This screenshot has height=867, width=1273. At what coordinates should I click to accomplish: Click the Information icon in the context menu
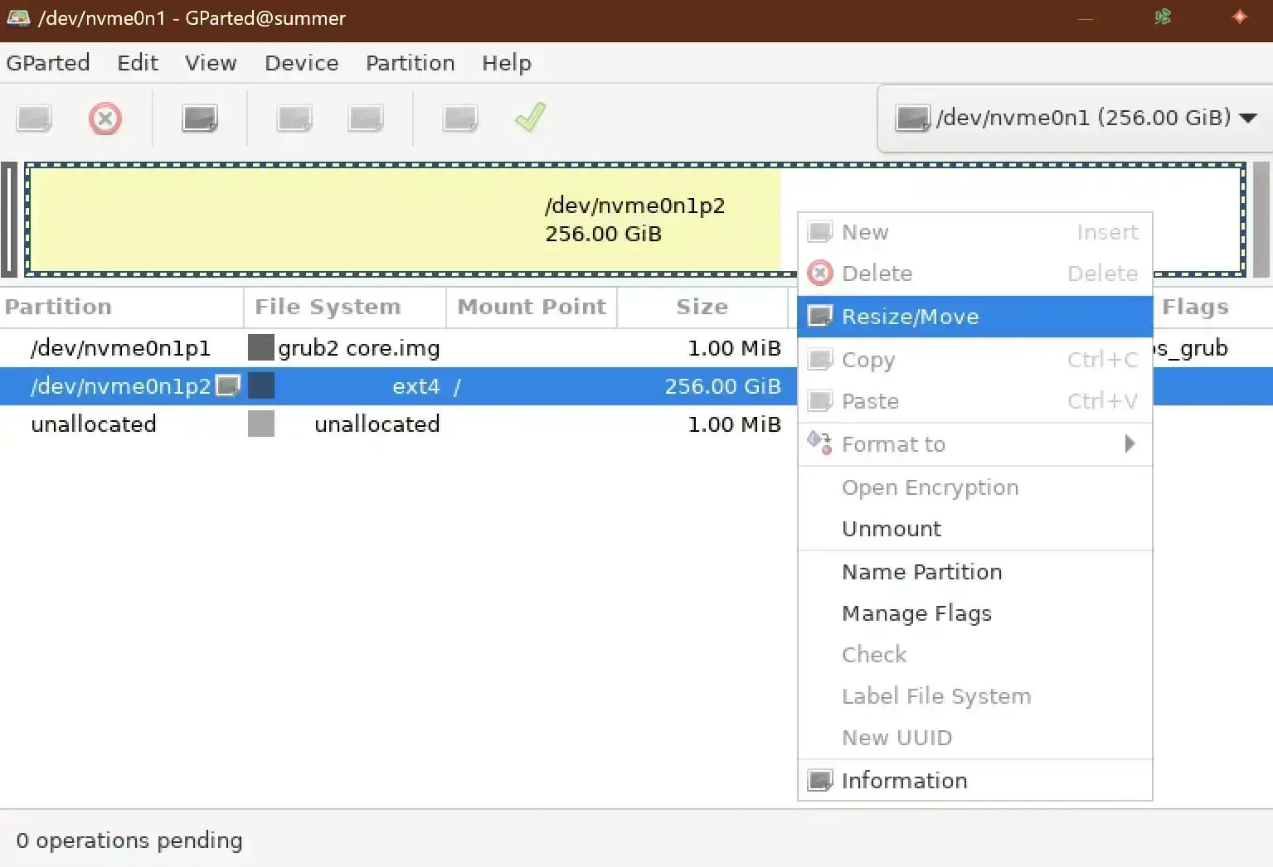pos(820,781)
